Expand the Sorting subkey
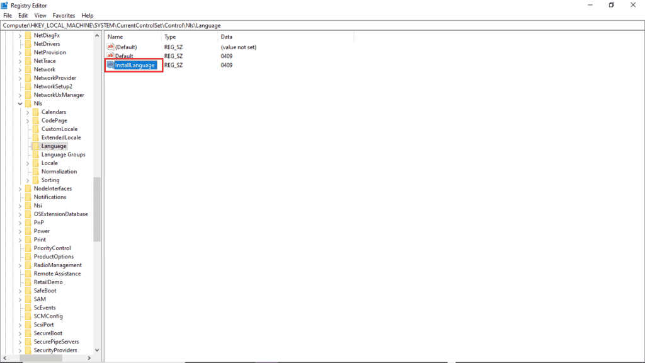The height and width of the screenshot is (363, 645). pyautogui.click(x=28, y=180)
